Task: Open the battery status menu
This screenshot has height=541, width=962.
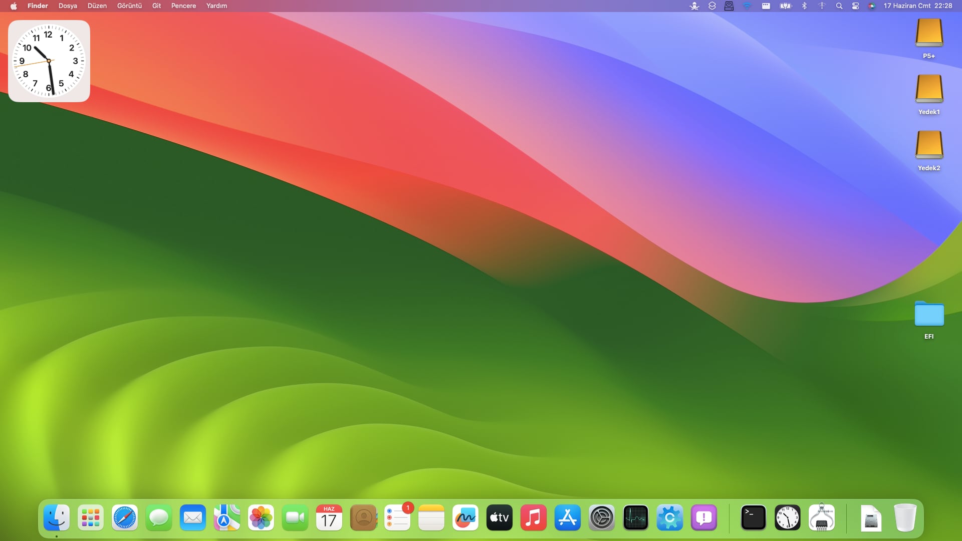Action: tap(785, 6)
